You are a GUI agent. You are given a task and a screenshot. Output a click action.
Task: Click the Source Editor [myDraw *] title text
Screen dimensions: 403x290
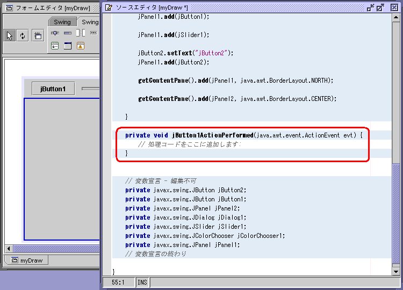tap(152, 8)
